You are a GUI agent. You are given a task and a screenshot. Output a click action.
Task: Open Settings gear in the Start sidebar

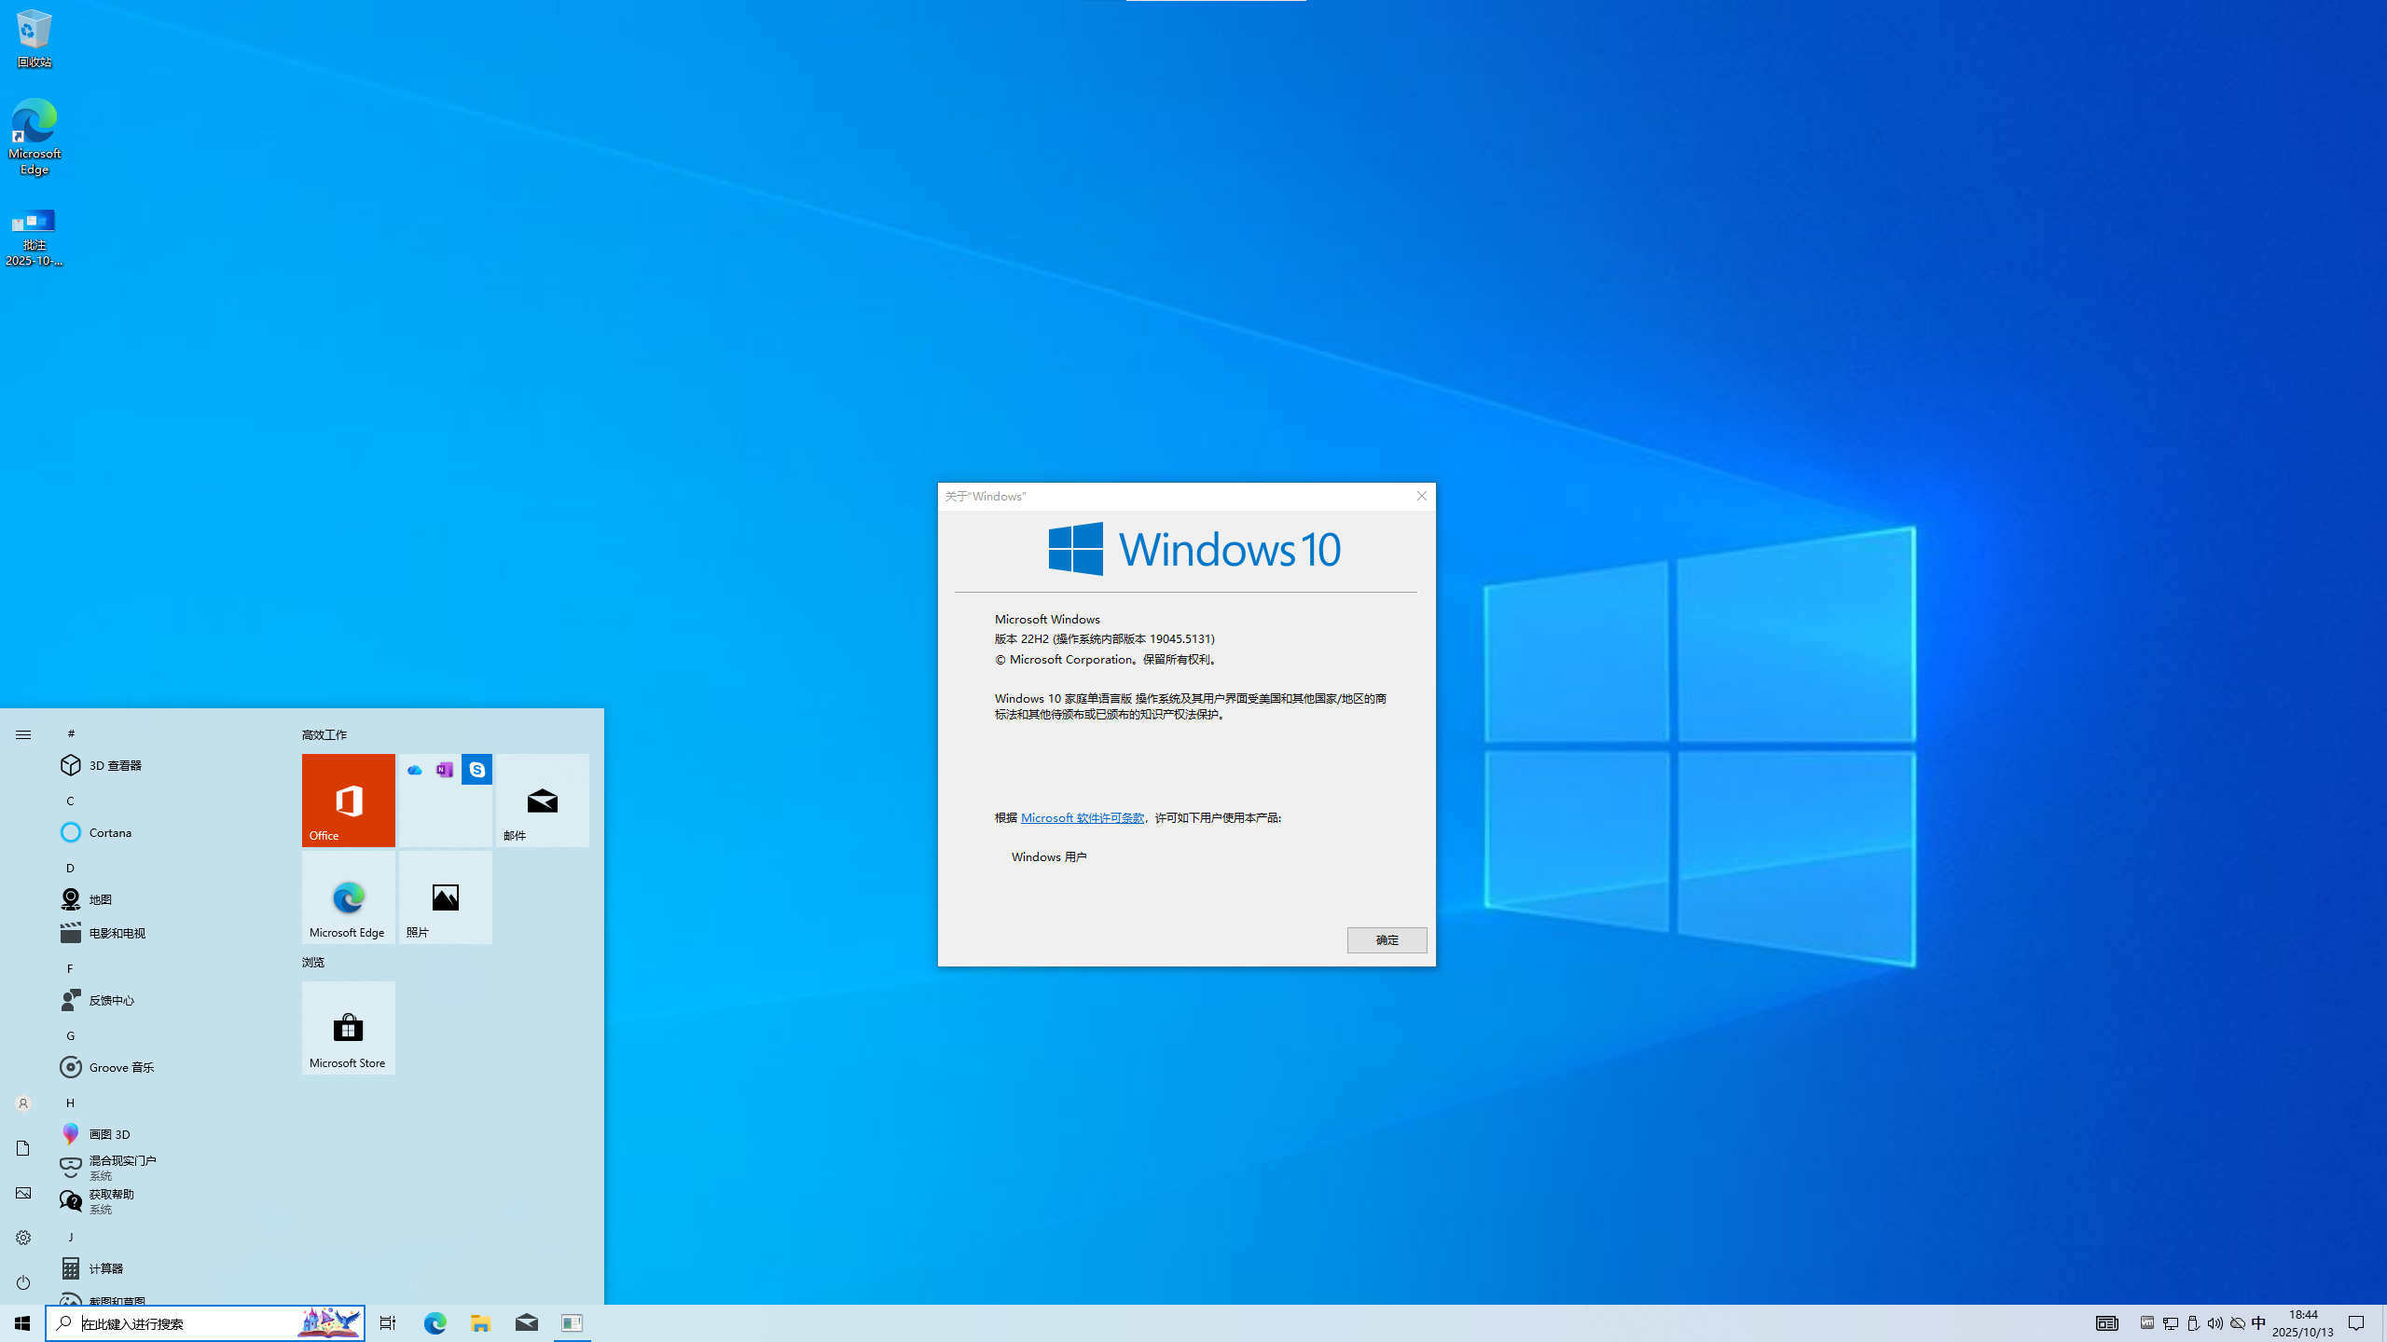(23, 1238)
